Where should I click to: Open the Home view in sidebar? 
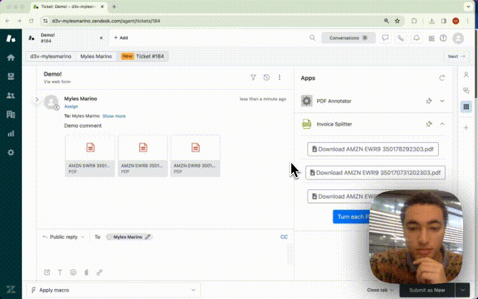[x=11, y=57]
